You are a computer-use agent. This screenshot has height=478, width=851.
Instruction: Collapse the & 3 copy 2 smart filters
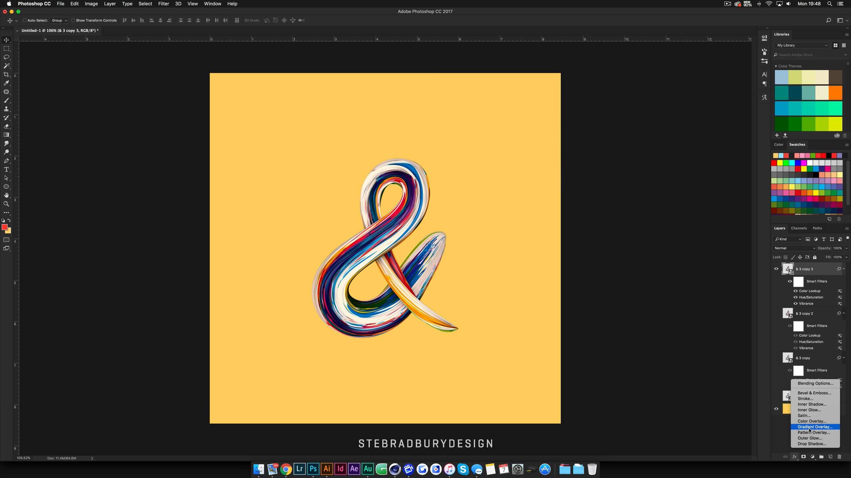pyautogui.click(x=844, y=313)
